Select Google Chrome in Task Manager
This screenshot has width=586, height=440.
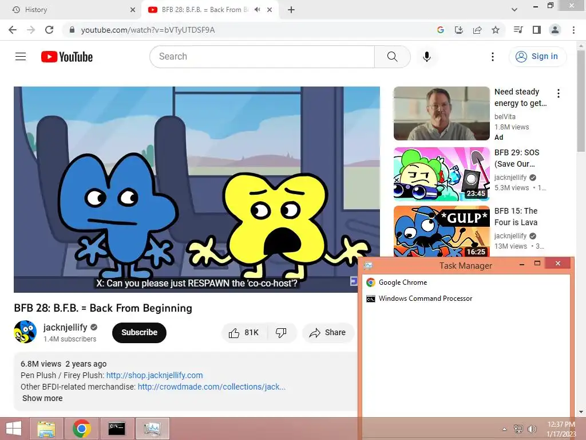tap(466, 282)
